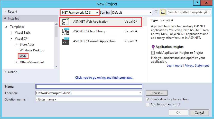
Task: Click into the Name text field
Action: [89, 87]
